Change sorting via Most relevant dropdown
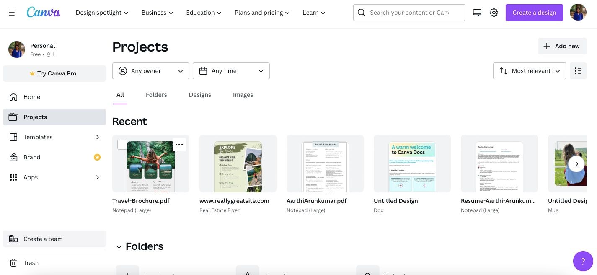This screenshot has height=275, width=597. coord(530,70)
